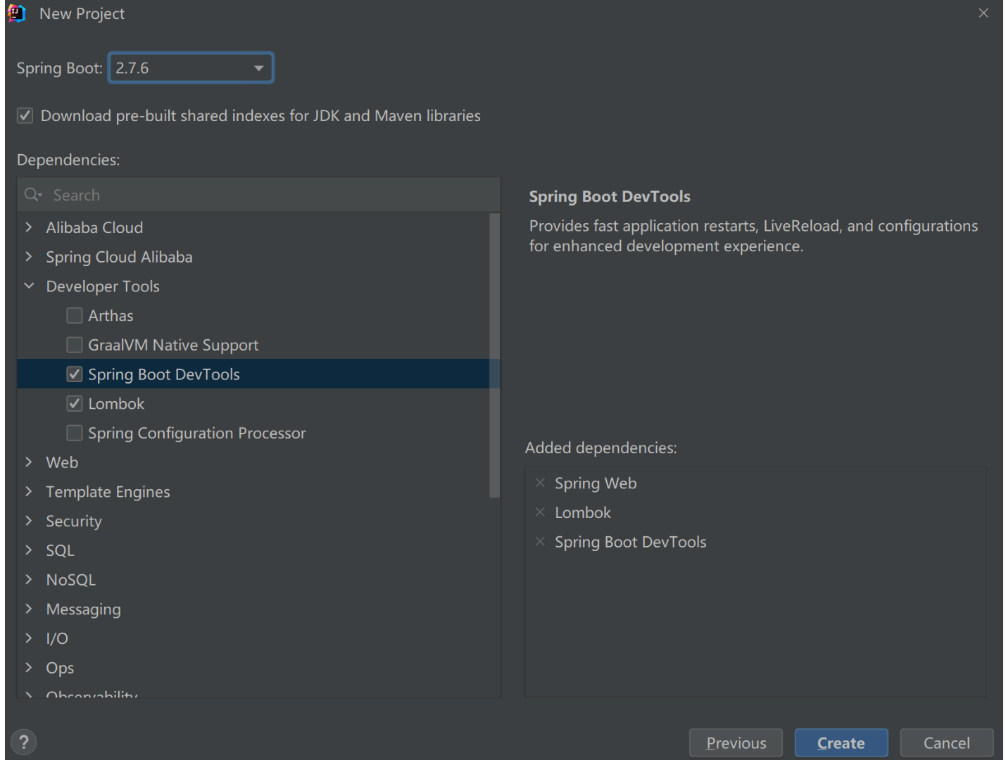Select Spring Web in added dependencies

(x=596, y=483)
